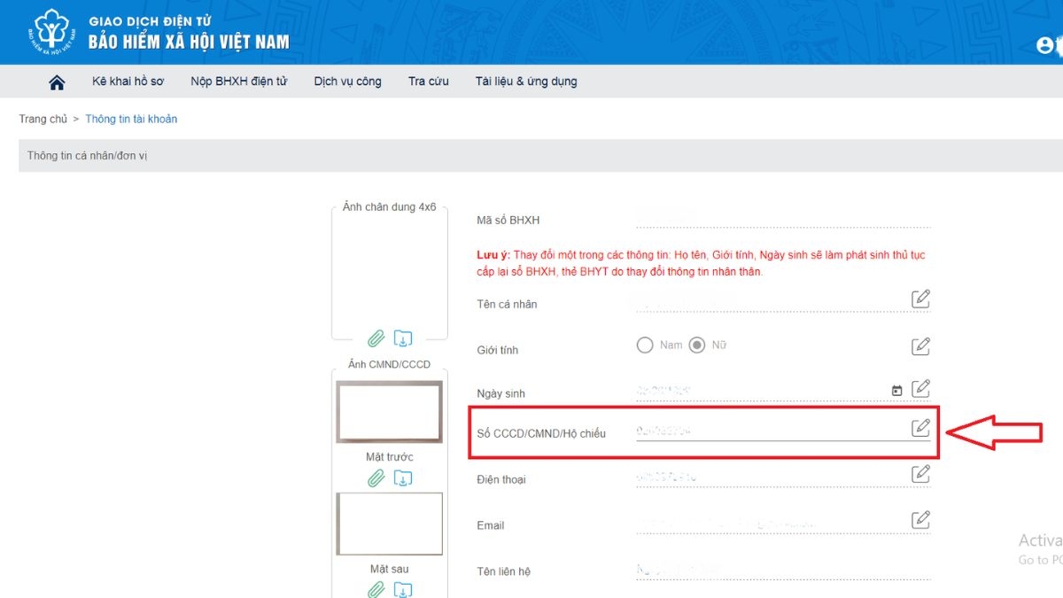Select the Nam gender option

pos(645,346)
